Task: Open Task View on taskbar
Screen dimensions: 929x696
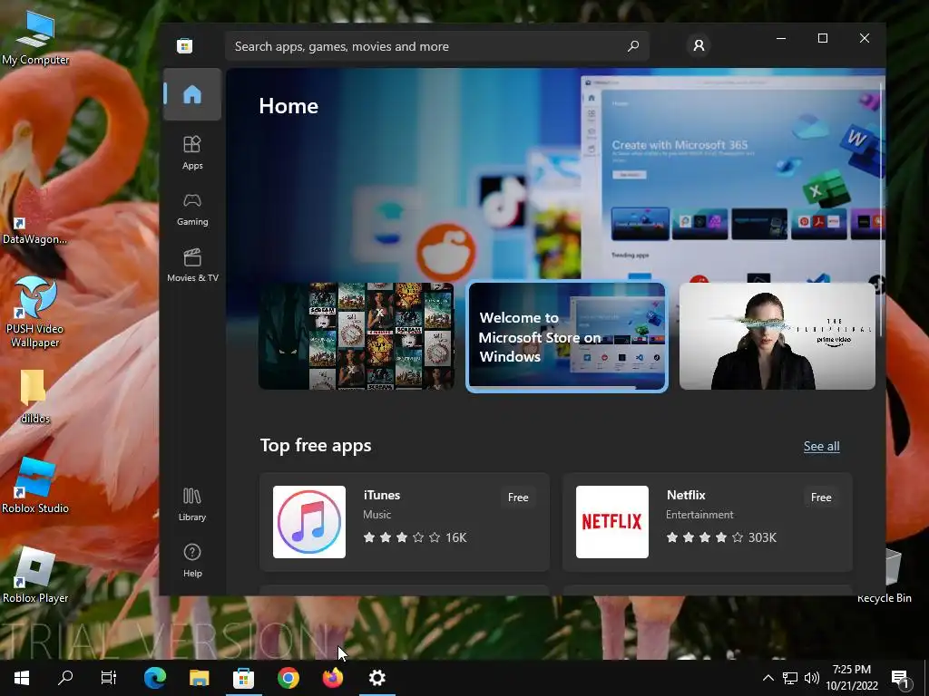Action: click(x=109, y=678)
